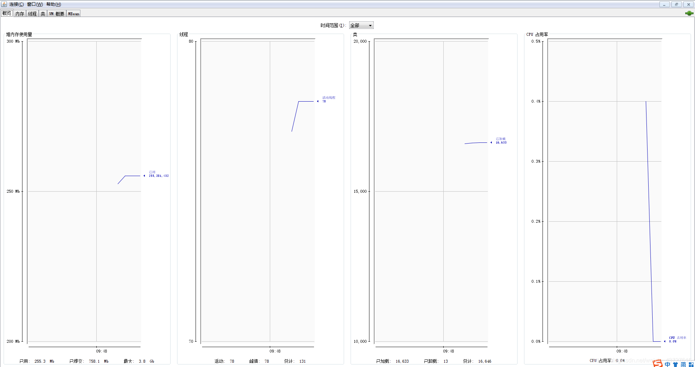Expand the 时间范围 dropdown showing 全部
Image resolution: width=695 pixels, height=367 pixels.
[361, 25]
